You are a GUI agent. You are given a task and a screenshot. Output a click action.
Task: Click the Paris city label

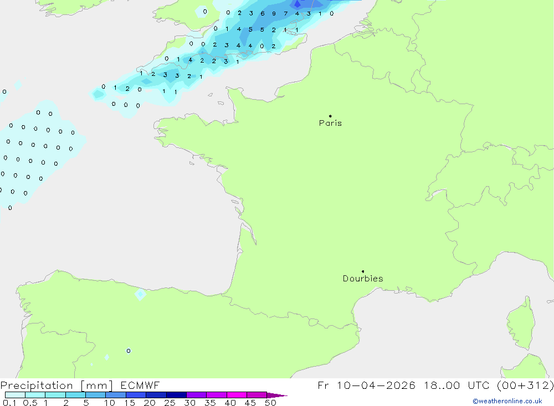coord(330,123)
